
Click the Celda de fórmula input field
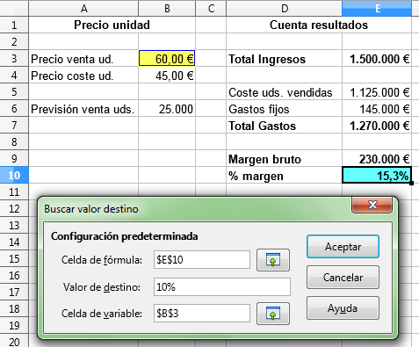(202, 259)
